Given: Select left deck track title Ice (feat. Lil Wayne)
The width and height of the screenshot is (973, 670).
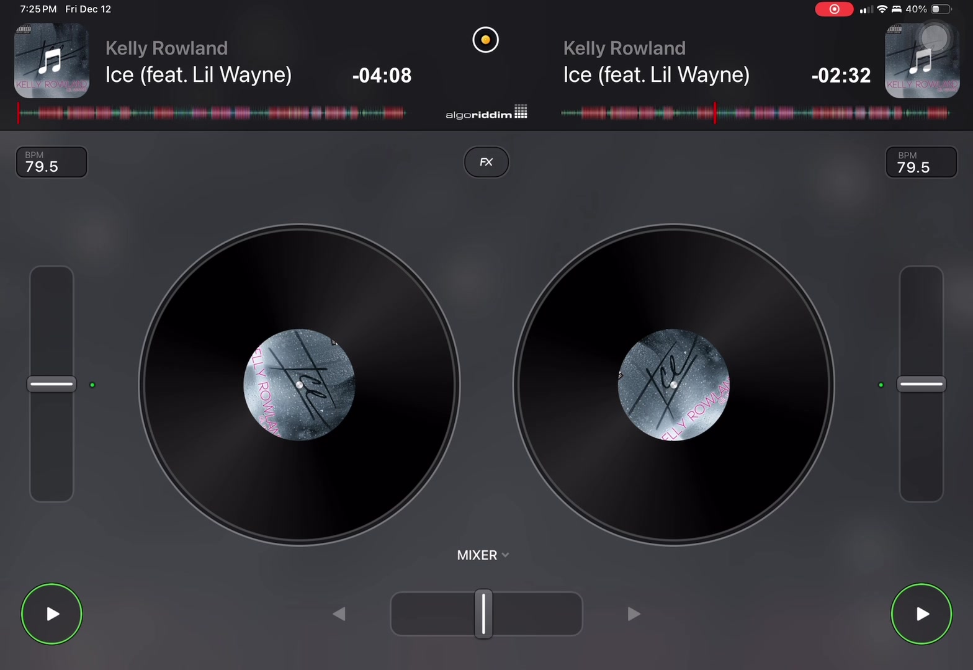Looking at the screenshot, I should pos(199,75).
